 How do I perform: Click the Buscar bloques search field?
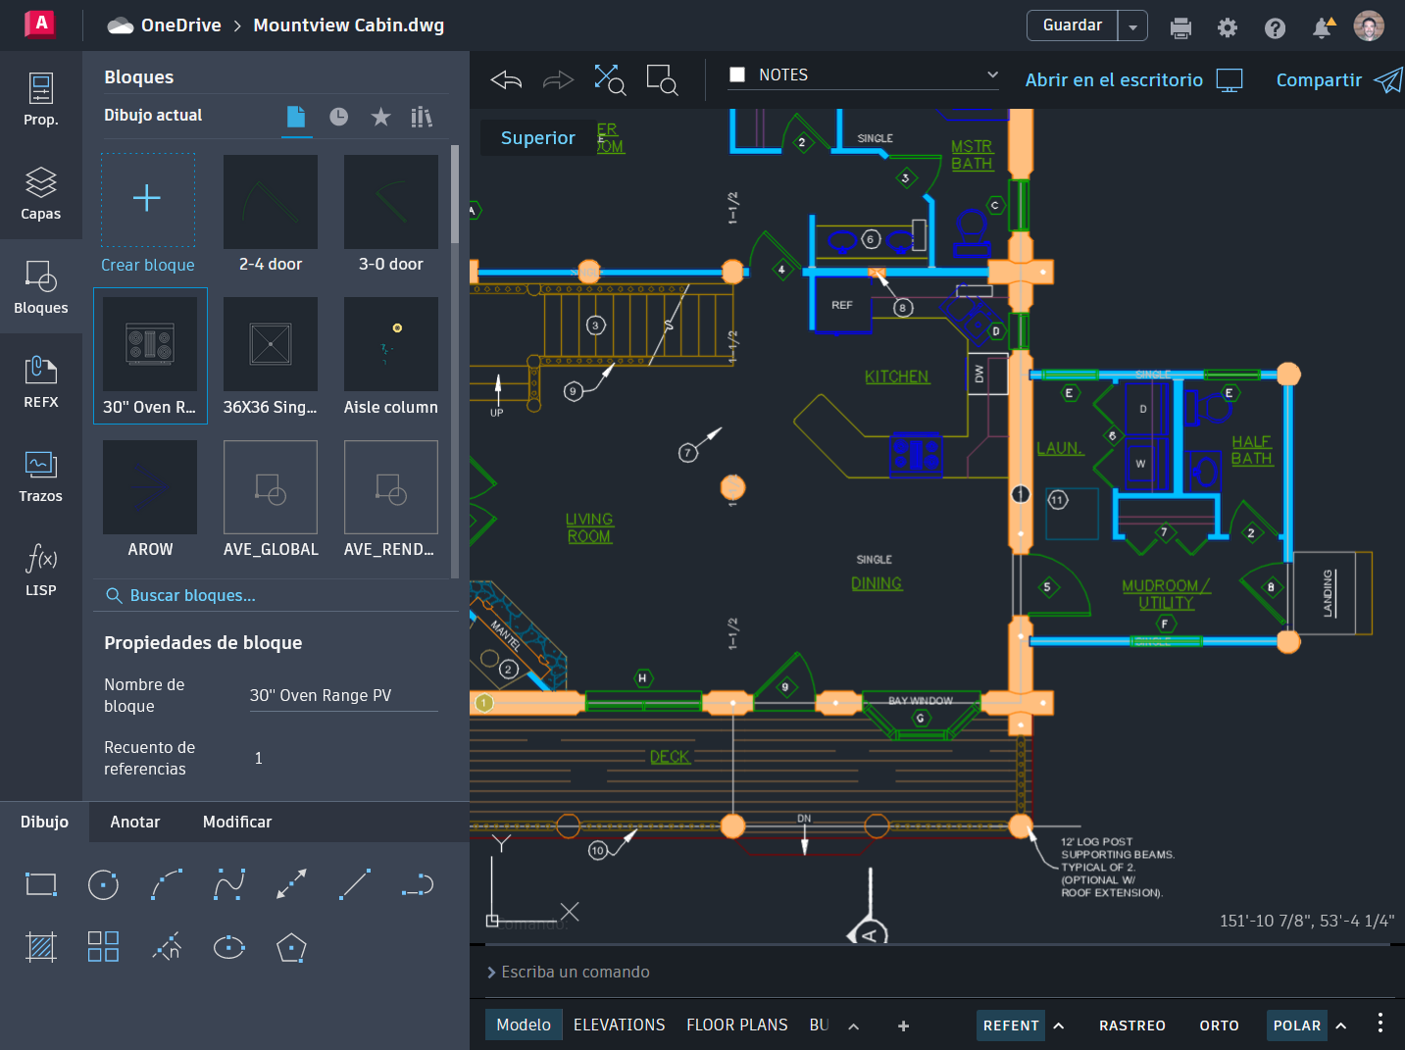(276, 595)
